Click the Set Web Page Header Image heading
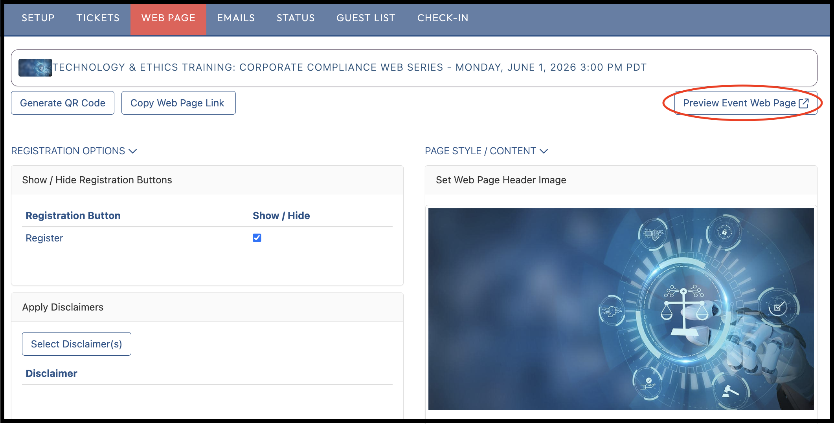The height and width of the screenshot is (424, 834). point(501,180)
